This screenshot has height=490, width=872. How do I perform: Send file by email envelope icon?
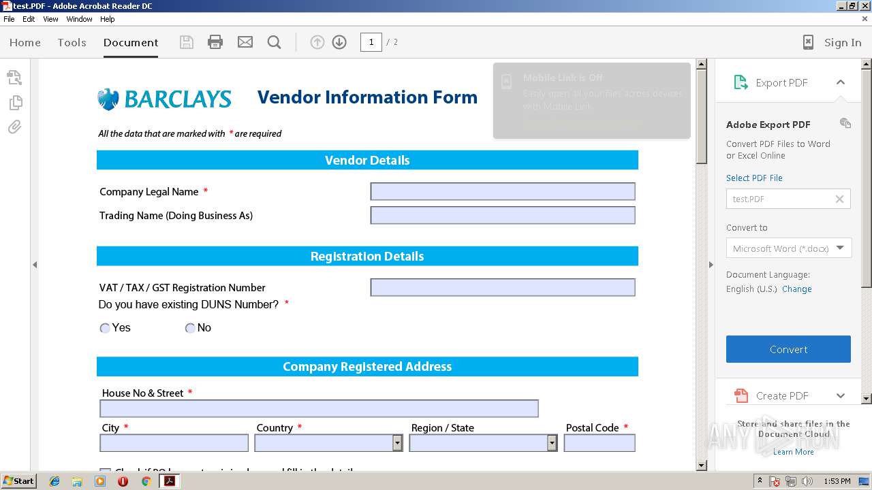point(245,42)
